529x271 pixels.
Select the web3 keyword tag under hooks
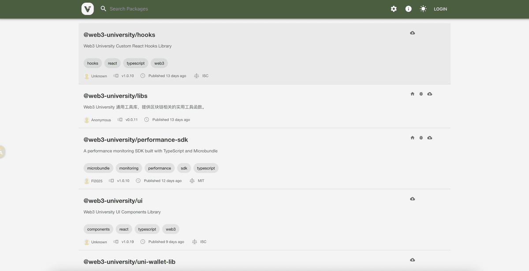pyautogui.click(x=159, y=62)
